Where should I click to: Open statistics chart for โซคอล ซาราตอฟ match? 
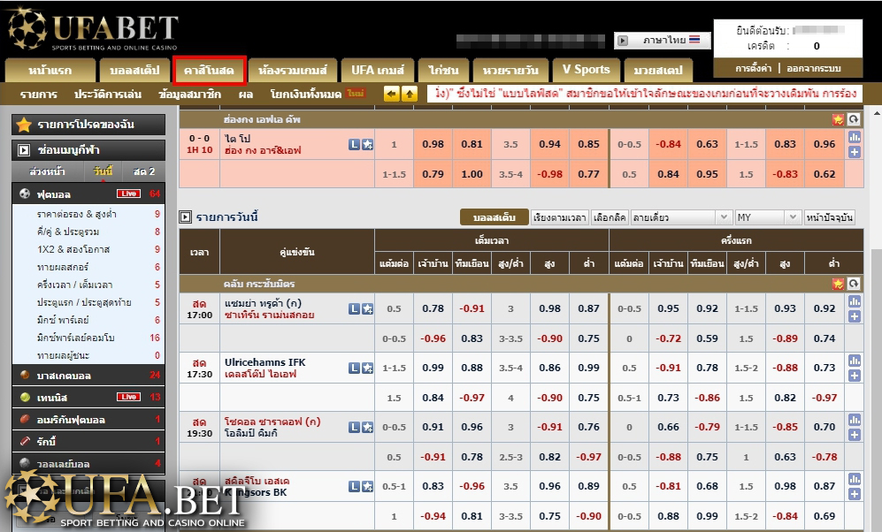855,420
